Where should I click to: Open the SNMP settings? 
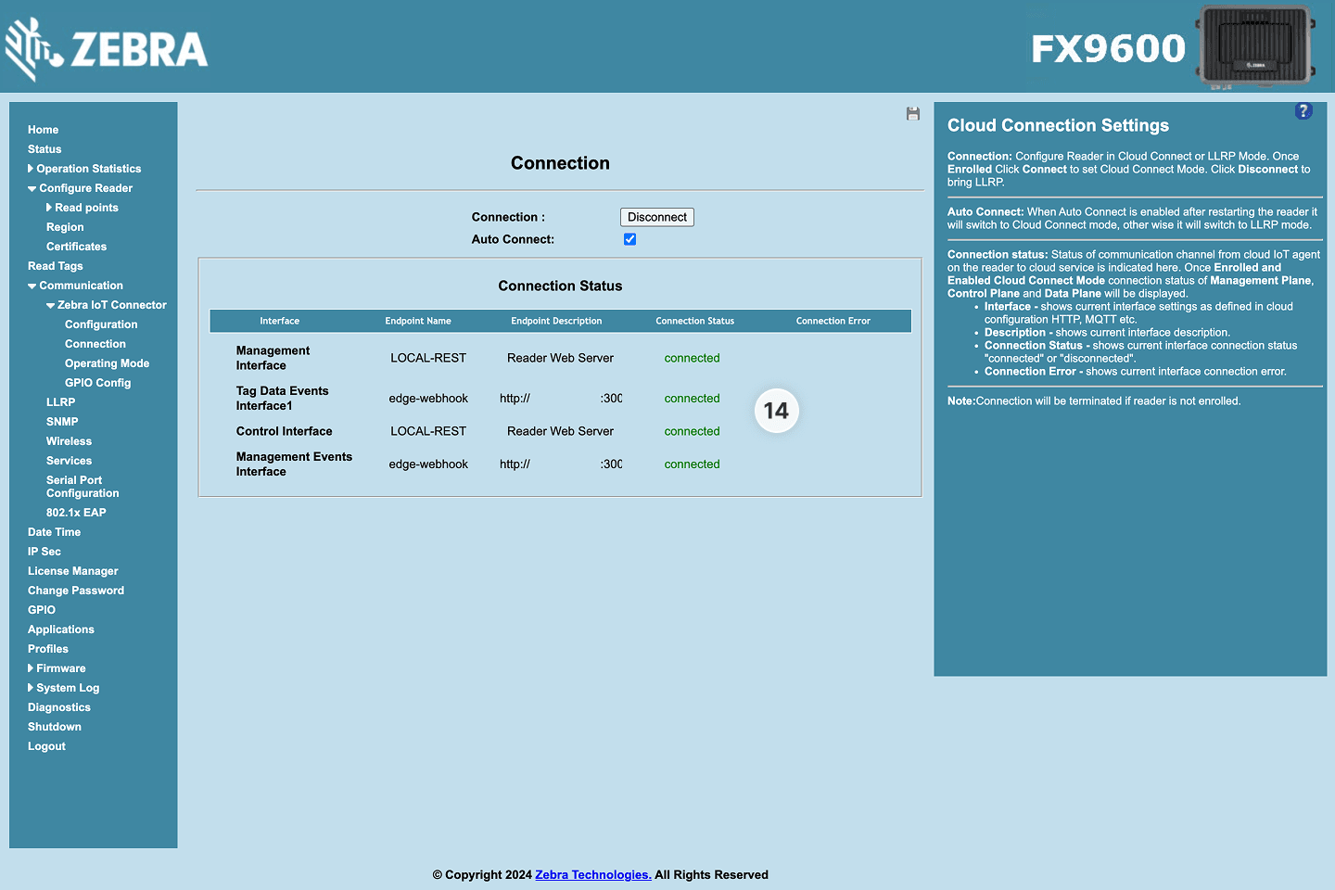click(62, 422)
